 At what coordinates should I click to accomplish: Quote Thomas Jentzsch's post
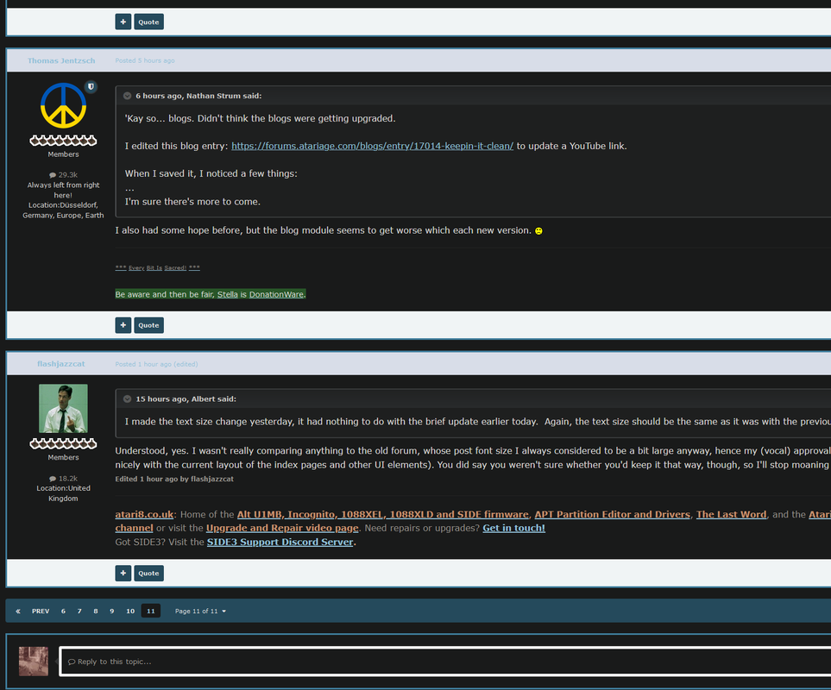coord(148,325)
